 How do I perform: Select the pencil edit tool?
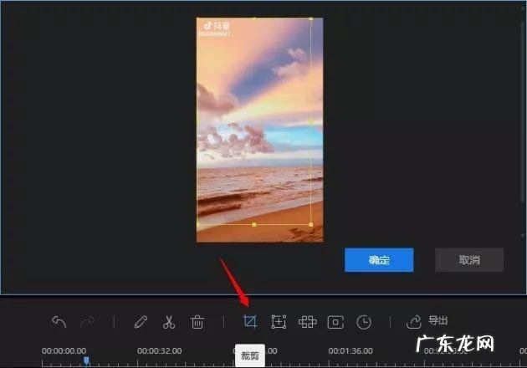click(x=141, y=321)
